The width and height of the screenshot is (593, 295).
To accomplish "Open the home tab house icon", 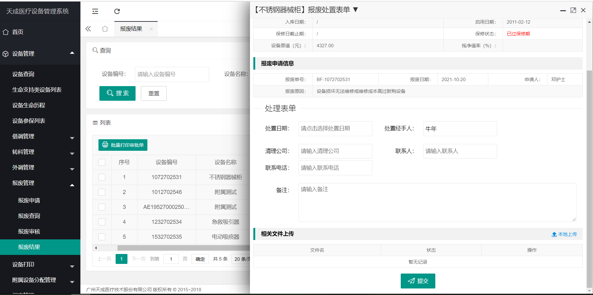I will point(105,29).
